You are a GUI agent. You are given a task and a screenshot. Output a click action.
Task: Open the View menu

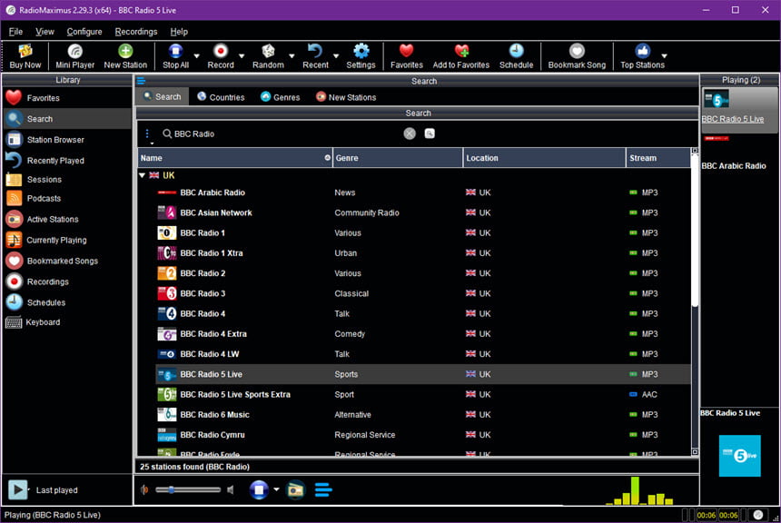[44, 32]
